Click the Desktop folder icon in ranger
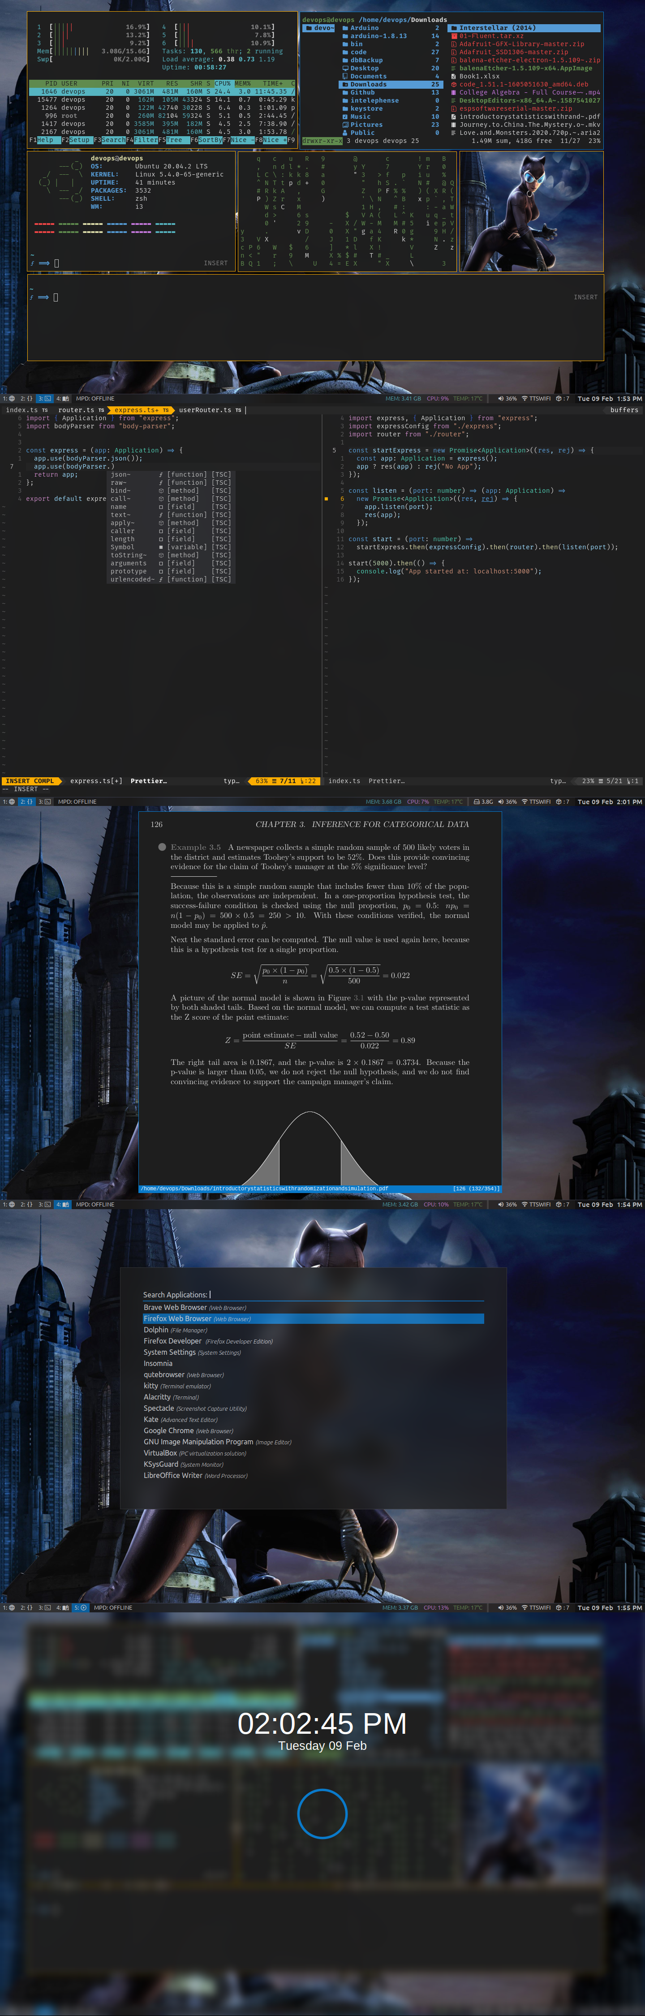The width and height of the screenshot is (645, 2016). pyautogui.click(x=345, y=68)
